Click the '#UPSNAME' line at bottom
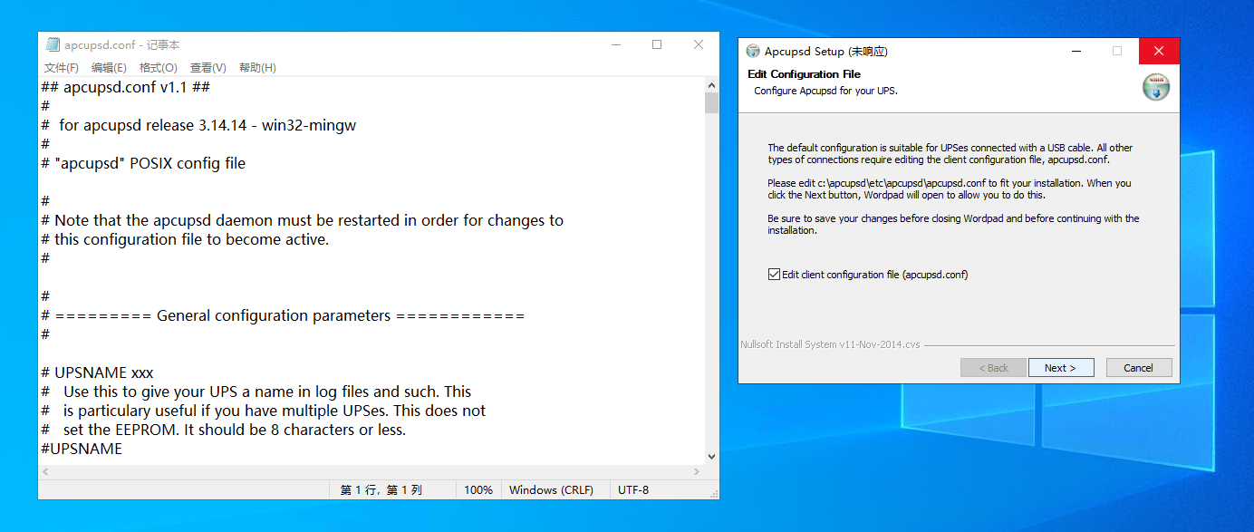Viewport: 1254px width, 532px height. pos(82,449)
